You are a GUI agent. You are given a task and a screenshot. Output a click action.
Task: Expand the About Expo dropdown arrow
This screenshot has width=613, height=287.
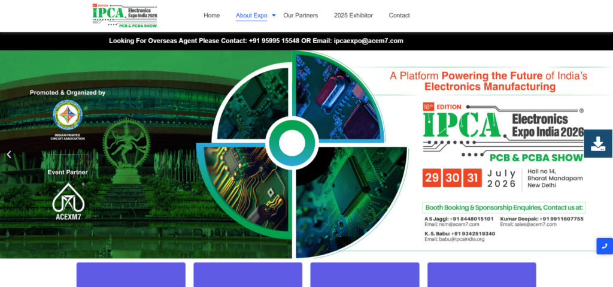coord(274,15)
